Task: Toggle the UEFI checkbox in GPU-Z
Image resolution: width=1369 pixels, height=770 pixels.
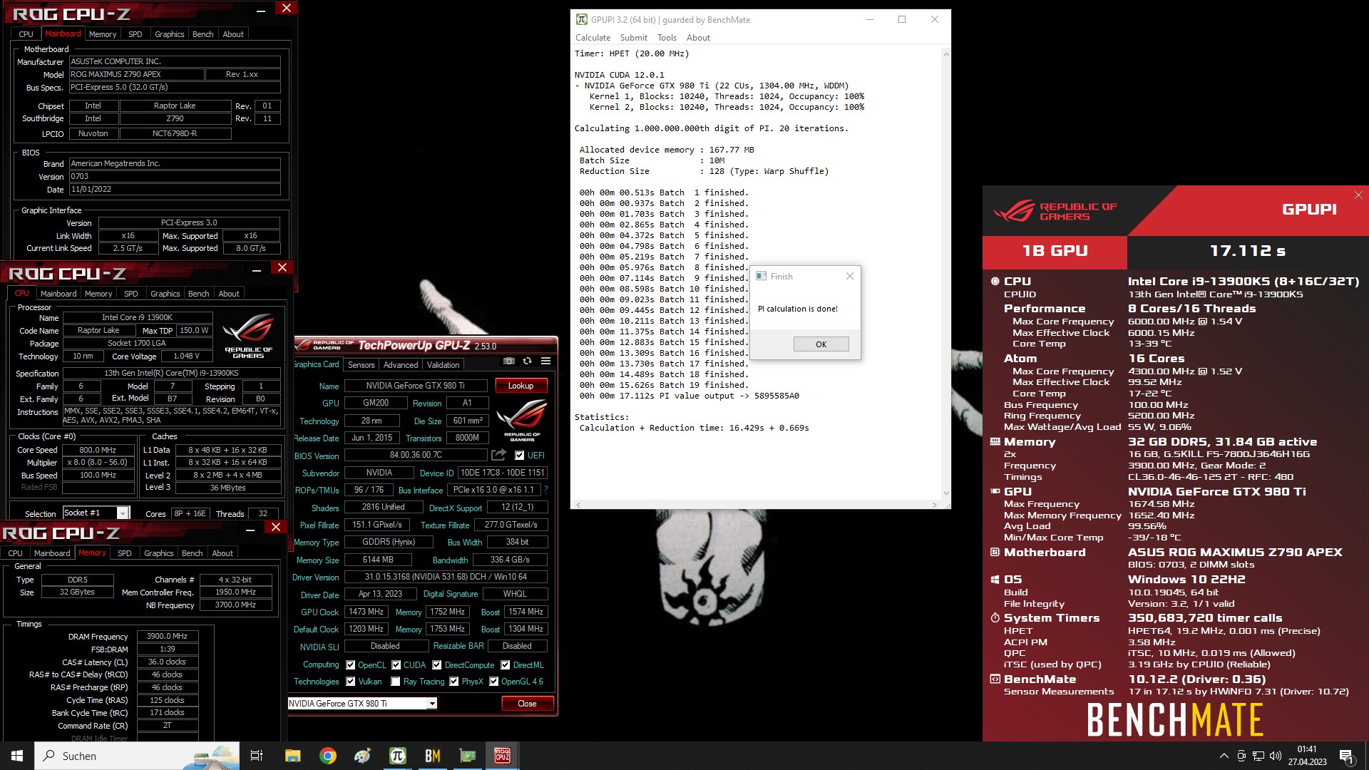Action: 519,455
